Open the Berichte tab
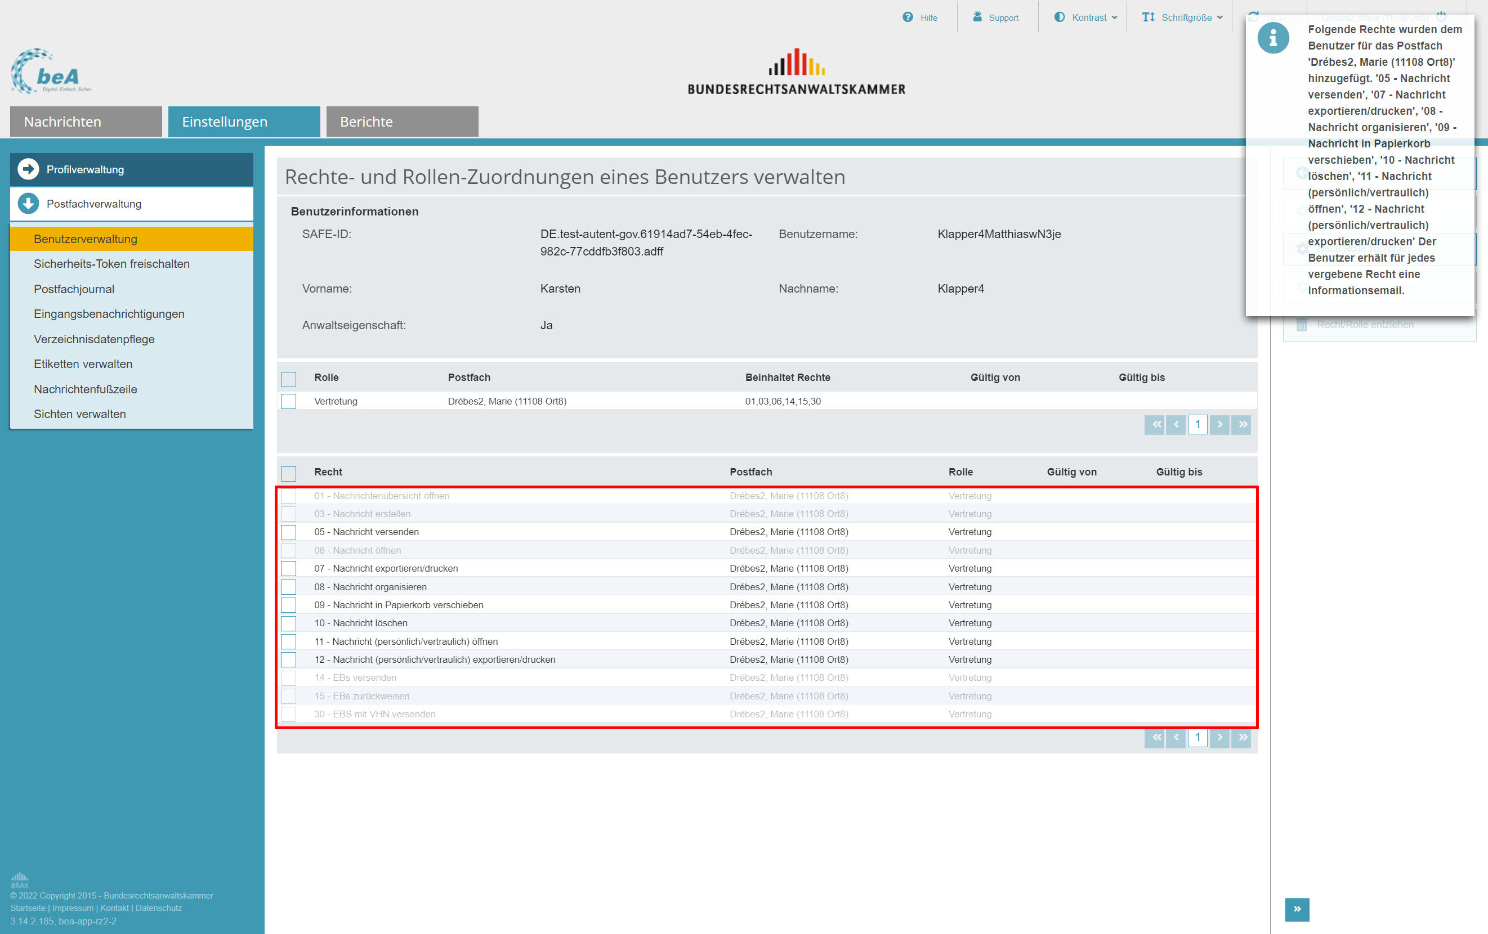The height and width of the screenshot is (934, 1488). 401,122
